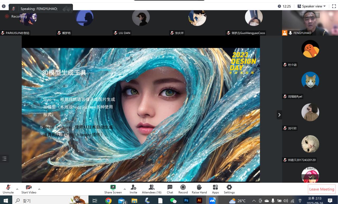
Task: Start Video in meeting toolbar
Action: point(29,189)
